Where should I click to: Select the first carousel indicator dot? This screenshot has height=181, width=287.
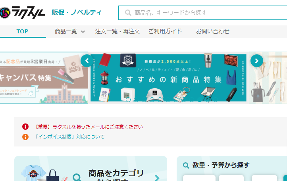pyautogui.click(x=128, y=100)
